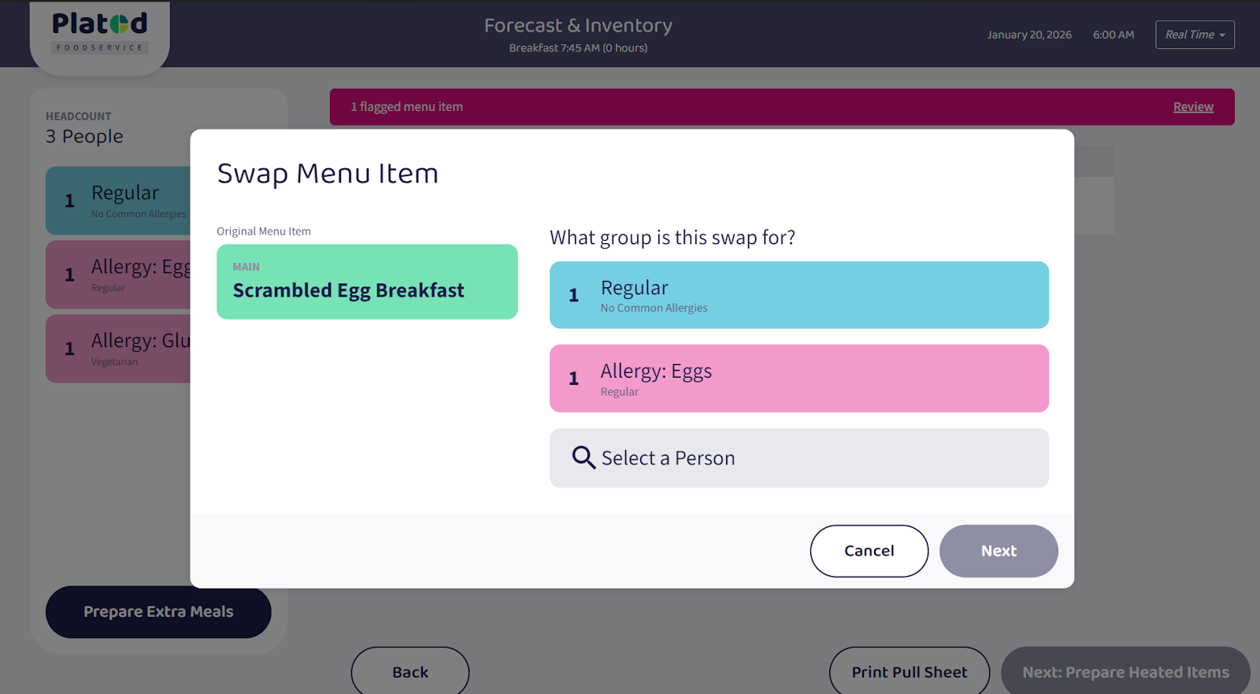Select the Regular headcount card in sidebar
The width and height of the screenshot is (1260, 694).
point(118,201)
